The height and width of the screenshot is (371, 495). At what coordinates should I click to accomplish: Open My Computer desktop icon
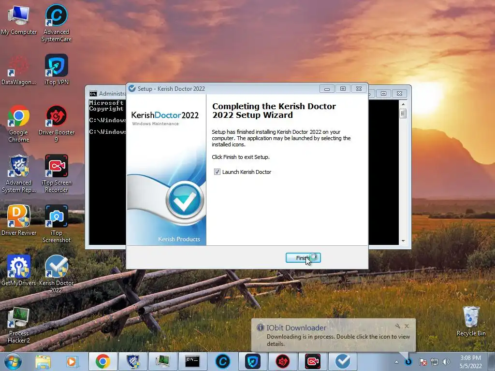pyautogui.click(x=19, y=19)
